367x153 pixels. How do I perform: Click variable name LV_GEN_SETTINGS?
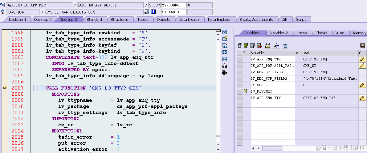pos(267,72)
